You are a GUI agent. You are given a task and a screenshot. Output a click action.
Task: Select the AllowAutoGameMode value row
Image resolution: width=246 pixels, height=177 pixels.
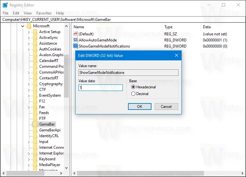coord(159,40)
